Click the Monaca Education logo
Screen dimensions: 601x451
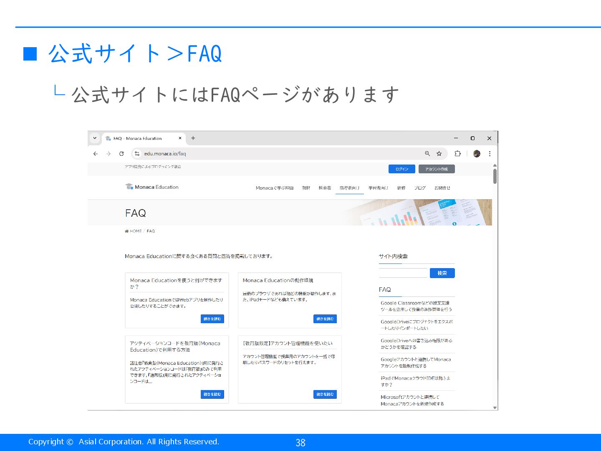click(152, 187)
